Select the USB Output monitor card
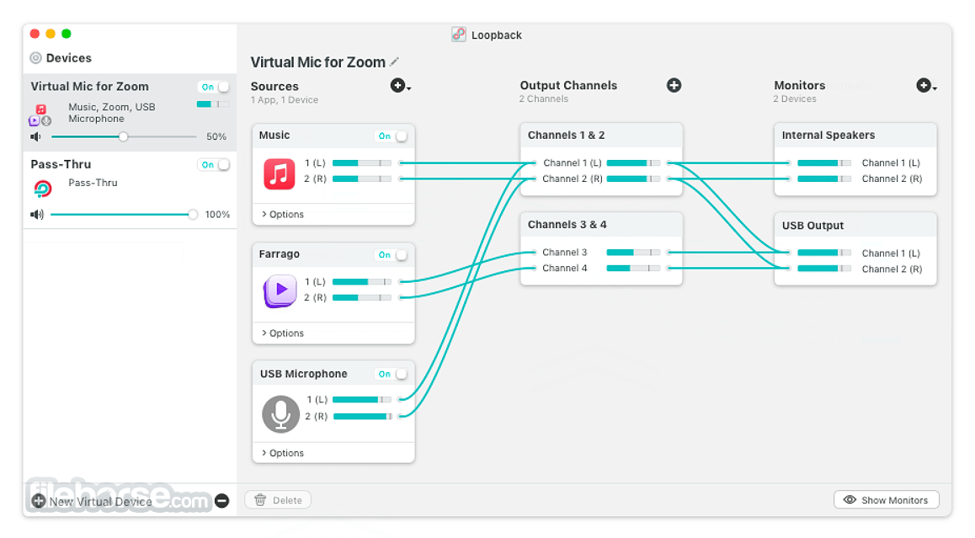Screen dimensions: 975x538 tap(855, 248)
